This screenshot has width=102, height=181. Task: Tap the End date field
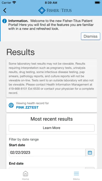pos(47,168)
